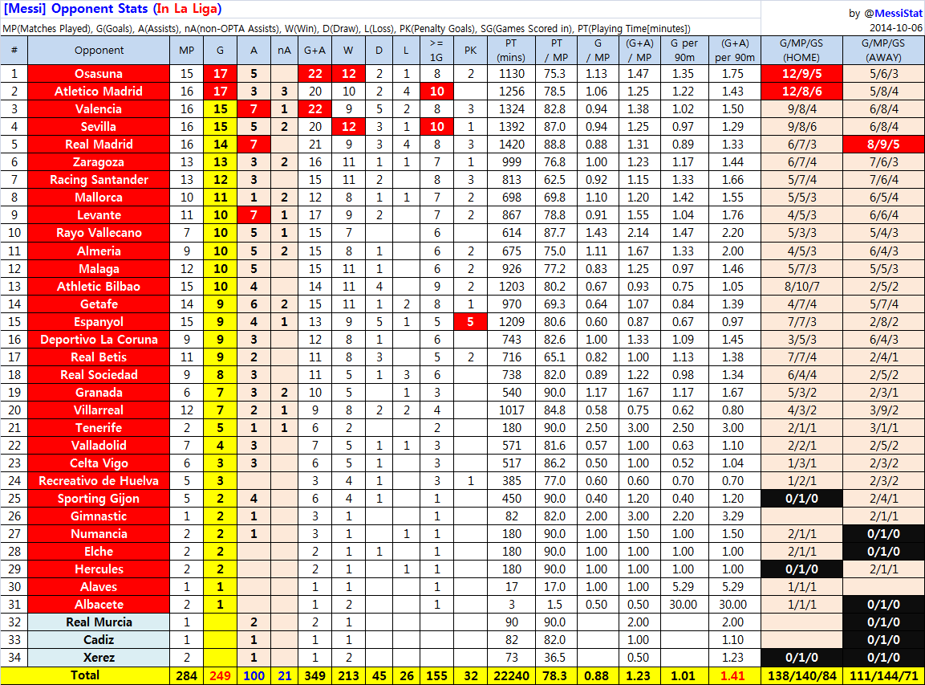The height and width of the screenshot is (685, 925).
Task: Select the Osasuna opponent cell
Action: point(99,74)
